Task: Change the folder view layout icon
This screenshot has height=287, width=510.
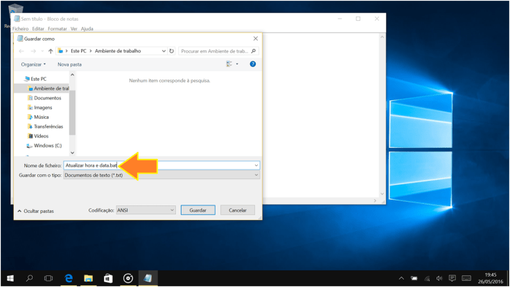Action: (x=229, y=64)
